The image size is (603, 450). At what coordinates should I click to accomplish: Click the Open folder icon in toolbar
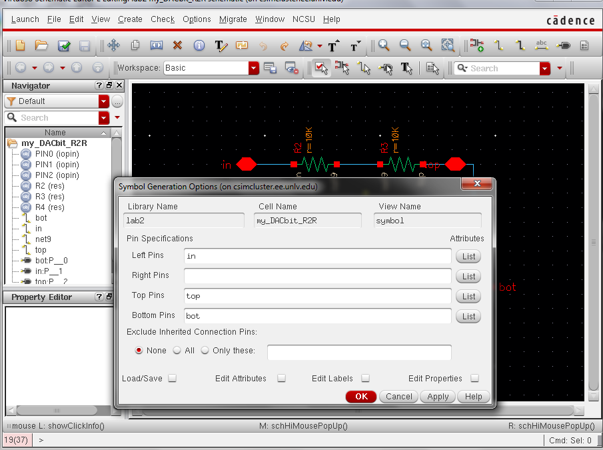pos(41,45)
